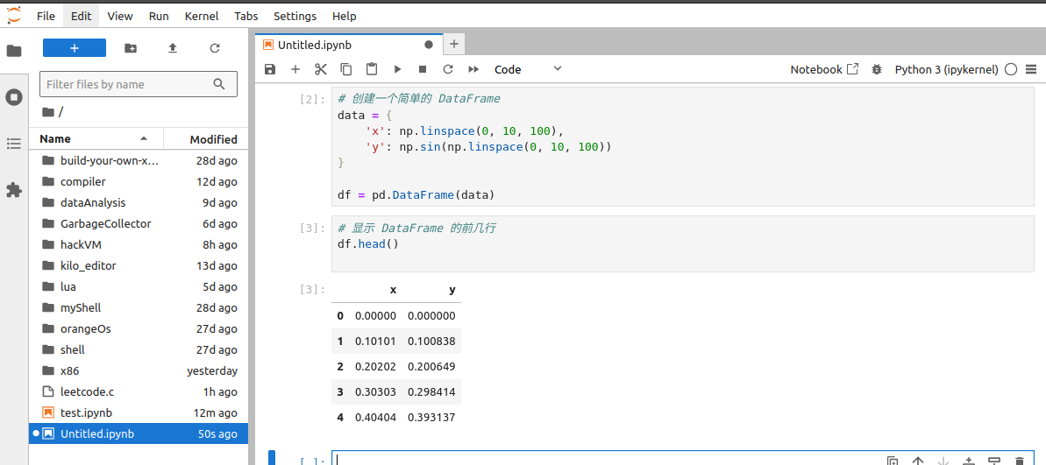This screenshot has width=1046, height=465.
Task: Open the Table of Contents panel
Action: [x=14, y=144]
